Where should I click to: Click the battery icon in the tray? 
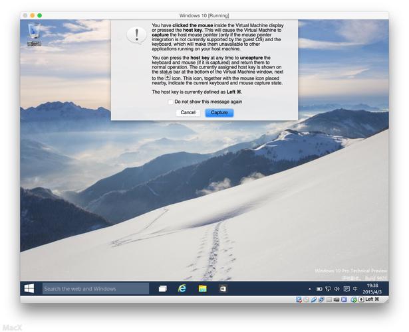[319, 289]
